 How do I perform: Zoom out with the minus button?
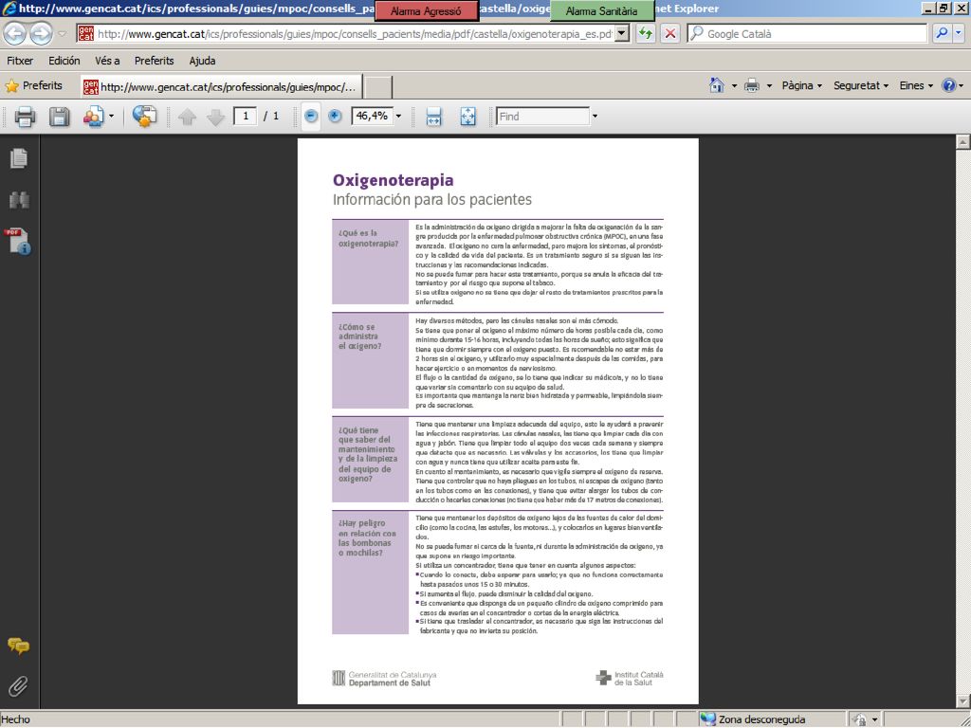pos(311,117)
